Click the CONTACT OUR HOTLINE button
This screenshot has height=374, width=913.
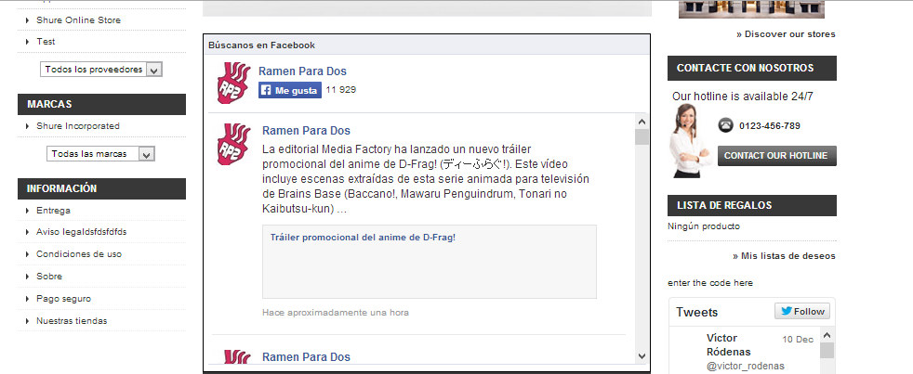[776, 155]
